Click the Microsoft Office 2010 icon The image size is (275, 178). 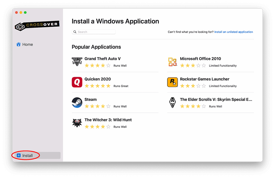(x=172, y=62)
